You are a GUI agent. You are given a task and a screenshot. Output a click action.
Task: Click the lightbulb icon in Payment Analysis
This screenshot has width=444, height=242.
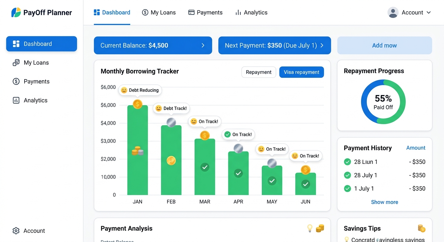[310, 228]
